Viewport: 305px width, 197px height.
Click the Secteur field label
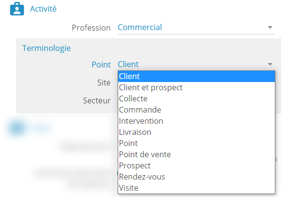(x=97, y=100)
